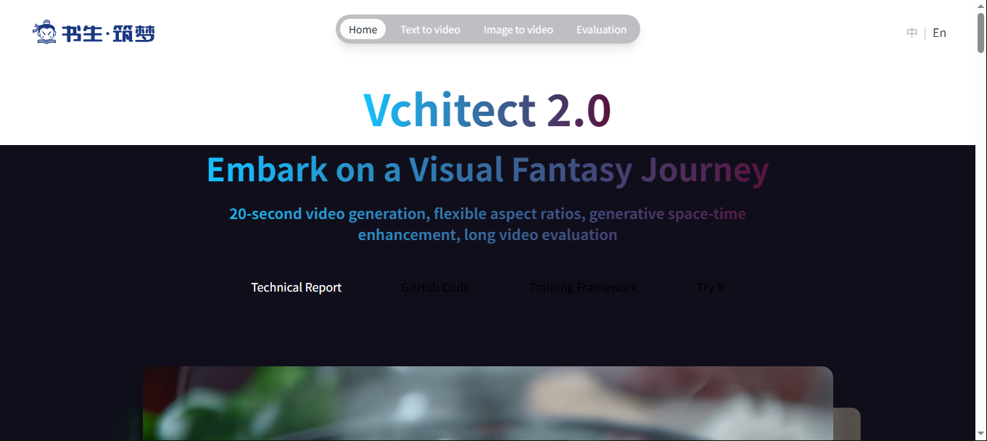
Task: Click the scrollbar up arrow
Action: 981,6
